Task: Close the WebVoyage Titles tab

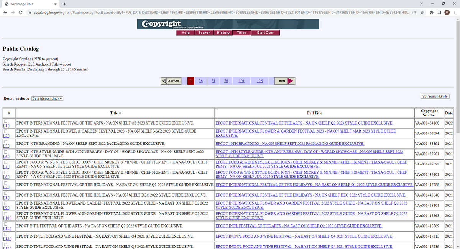Action: click(56, 4)
